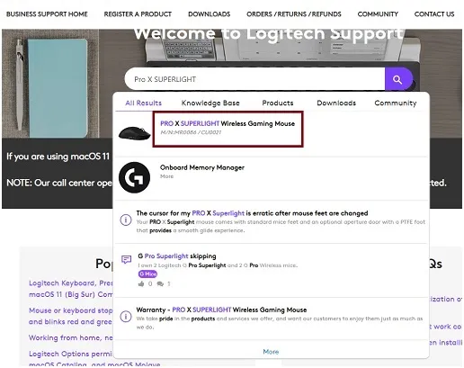Image resolution: width=464 pixels, height=368 pixels.
Task: Click the search field containing Pro X SUPERLIGHT
Action: 254,79
